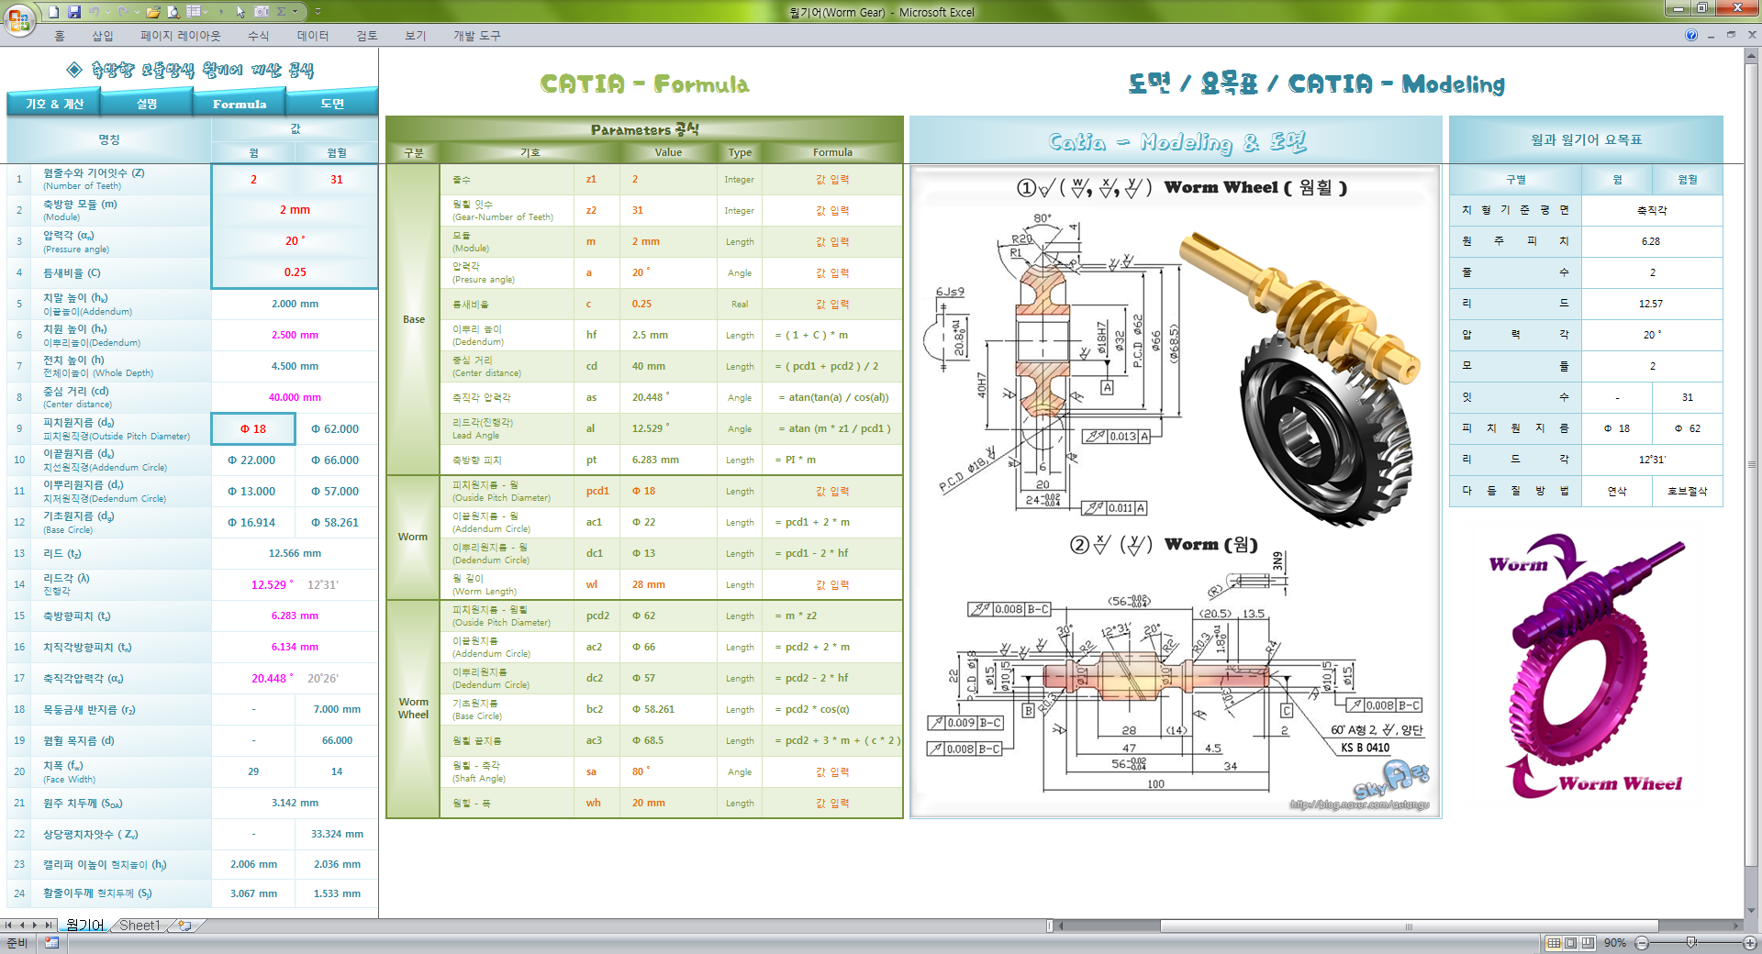The image size is (1762, 954).
Task: Toggle Normal view in status bar
Action: [x=1555, y=942]
